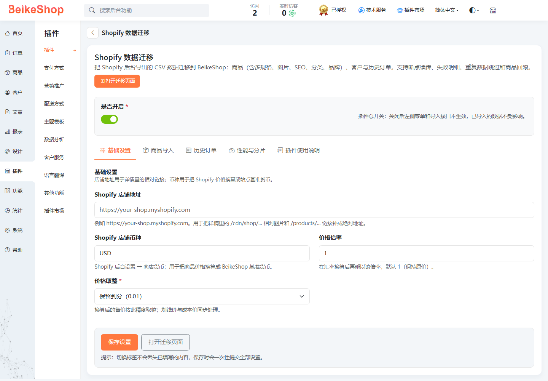Open the 功能 features section

[x=14, y=191]
